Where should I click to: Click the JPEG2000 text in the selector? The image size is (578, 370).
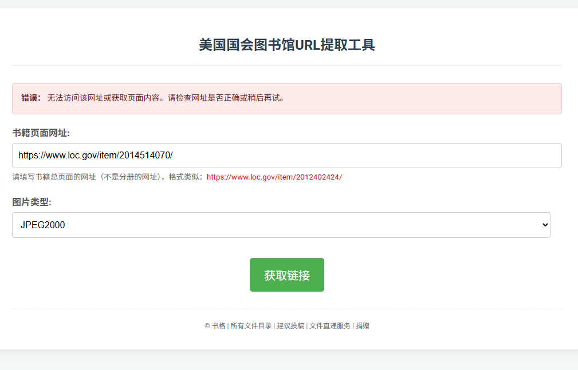(x=43, y=225)
